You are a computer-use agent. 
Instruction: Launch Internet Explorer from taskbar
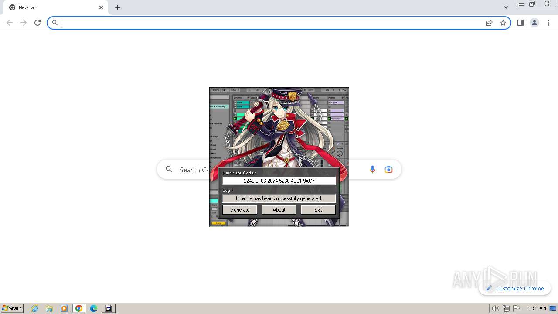point(35,308)
